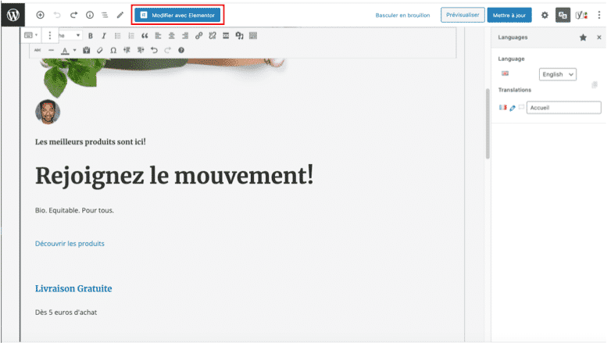Image resolution: width=611 pixels, height=343 pixels.
Task: Insert Read More tag icon
Action: tap(226, 36)
